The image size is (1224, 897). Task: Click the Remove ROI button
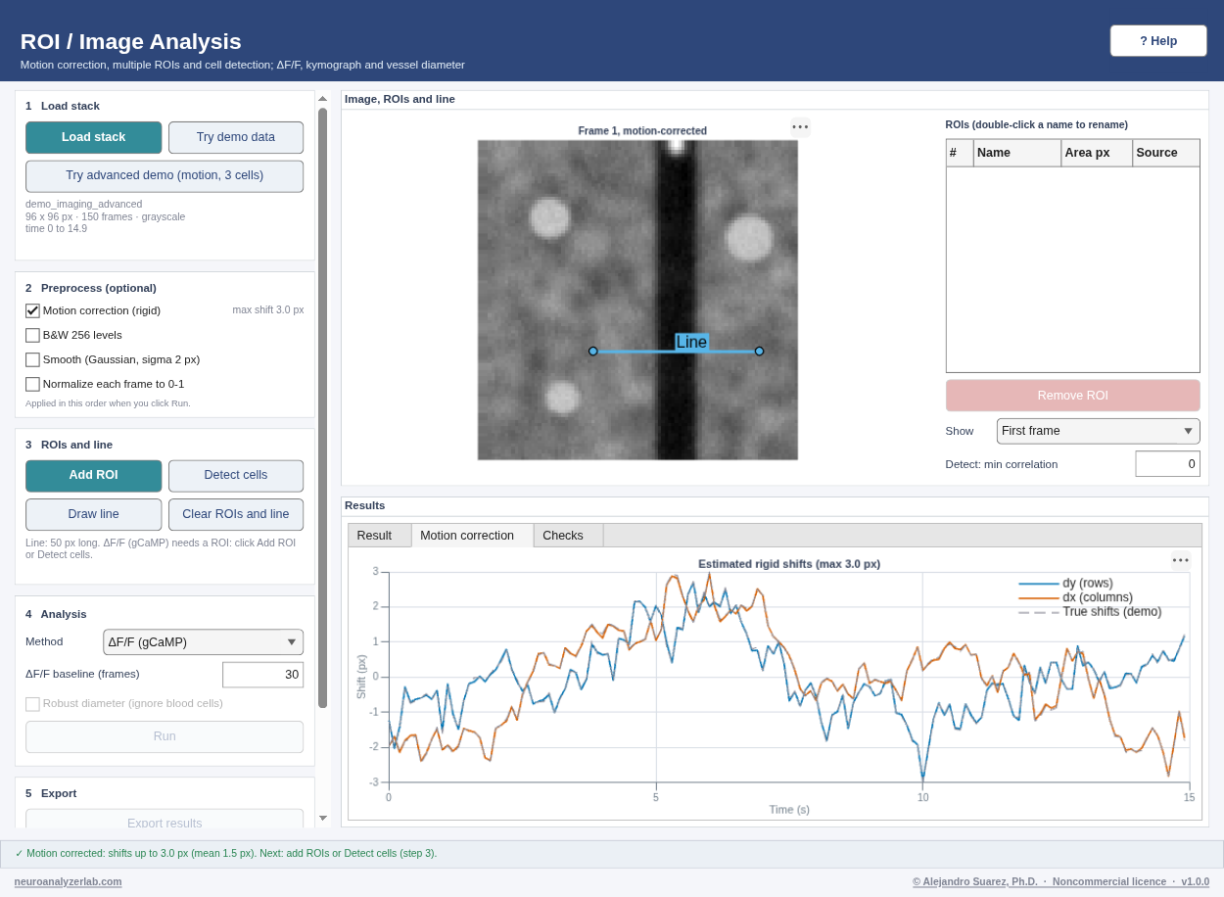[x=1072, y=396]
